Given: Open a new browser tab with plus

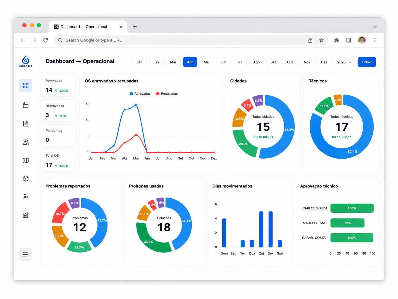Looking at the screenshot, I should click(135, 27).
